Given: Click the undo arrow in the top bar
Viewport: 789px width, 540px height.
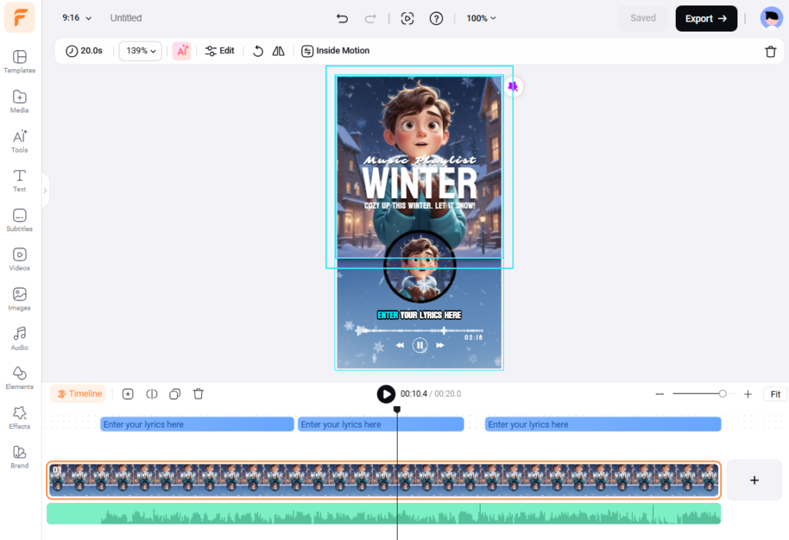Looking at the screenshot, I should (342, 18).
